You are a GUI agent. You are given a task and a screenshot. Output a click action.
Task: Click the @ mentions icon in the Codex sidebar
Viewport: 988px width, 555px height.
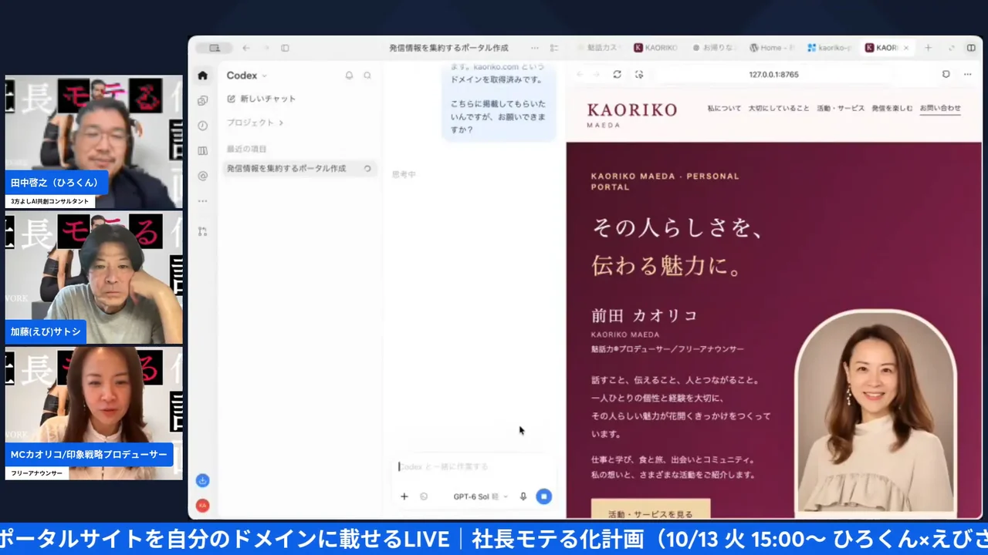pos(202,176)
